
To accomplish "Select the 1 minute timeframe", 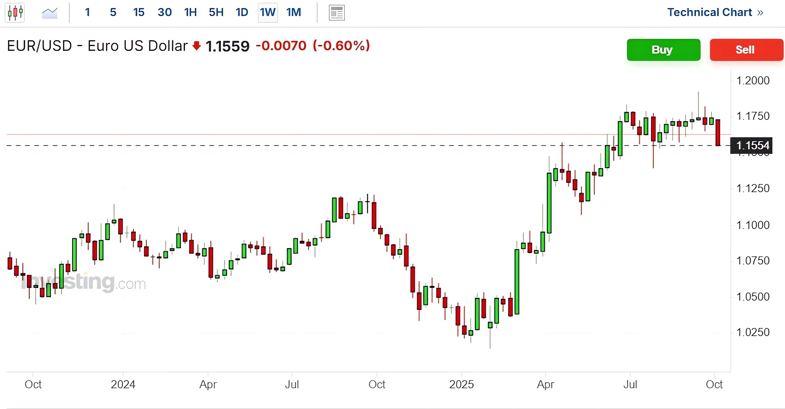I will (x=87, y=12).
